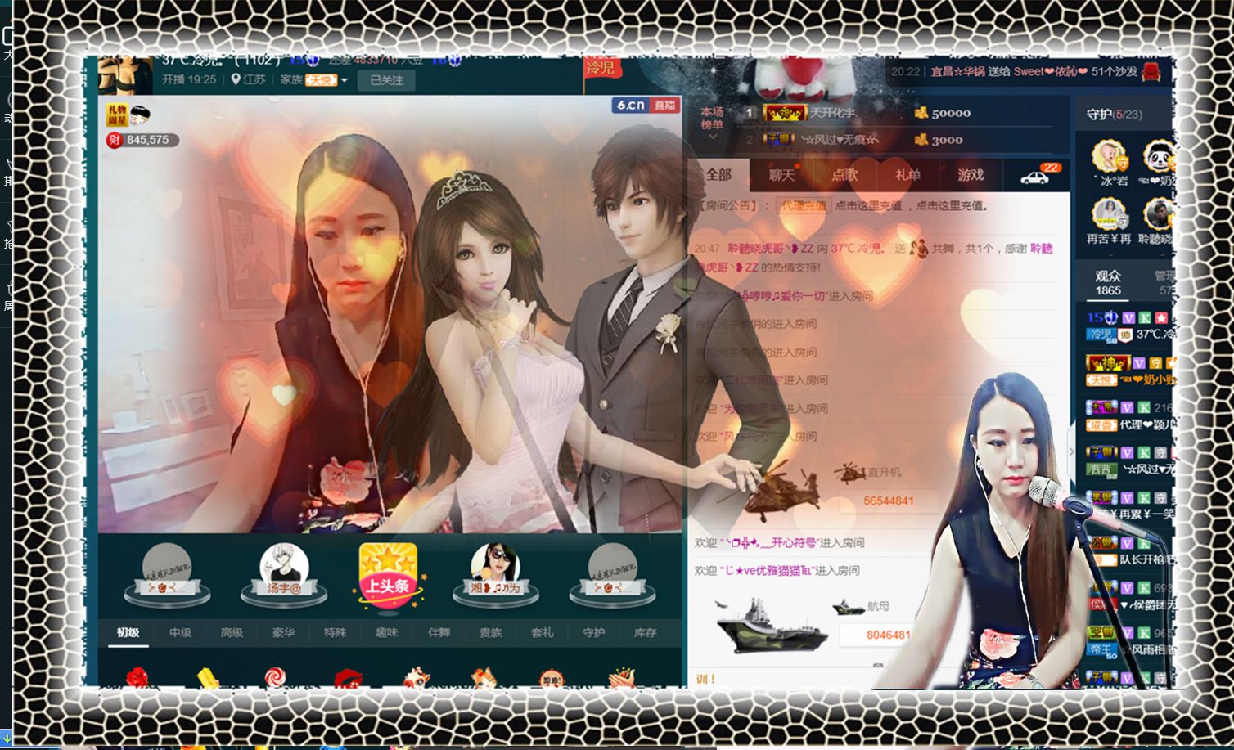Expand the 本场榜单 ranking chevron
Screen dimensions: 1234x750
click(x=712, y=137)
